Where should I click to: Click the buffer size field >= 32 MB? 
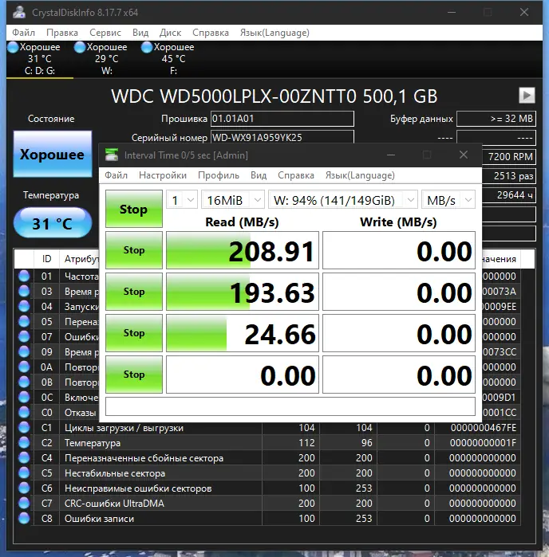click(496, 119)
